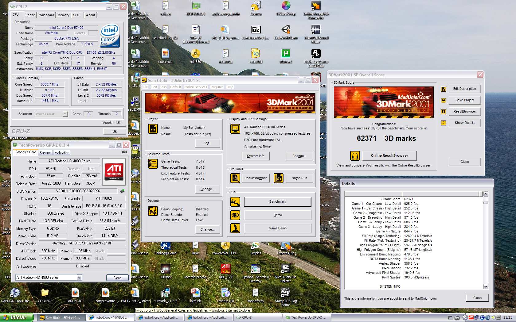Click Close button in Details window

coord(477,298)
